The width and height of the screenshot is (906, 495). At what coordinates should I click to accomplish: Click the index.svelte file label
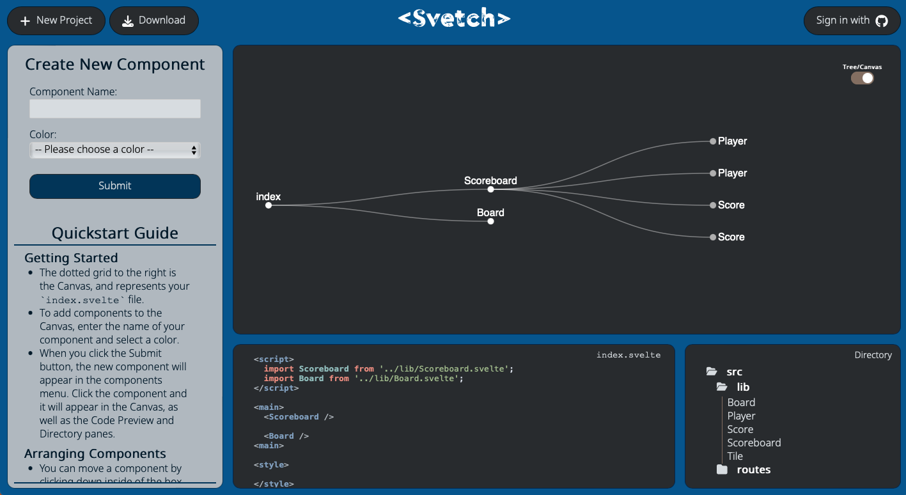629,354
